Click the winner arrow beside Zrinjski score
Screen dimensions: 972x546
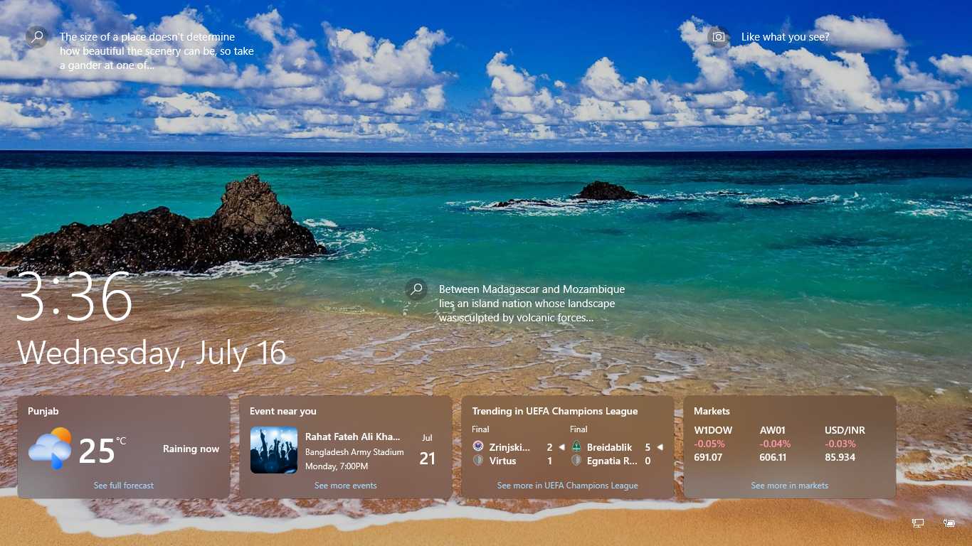pyautogui.click(x=561, y=447)
